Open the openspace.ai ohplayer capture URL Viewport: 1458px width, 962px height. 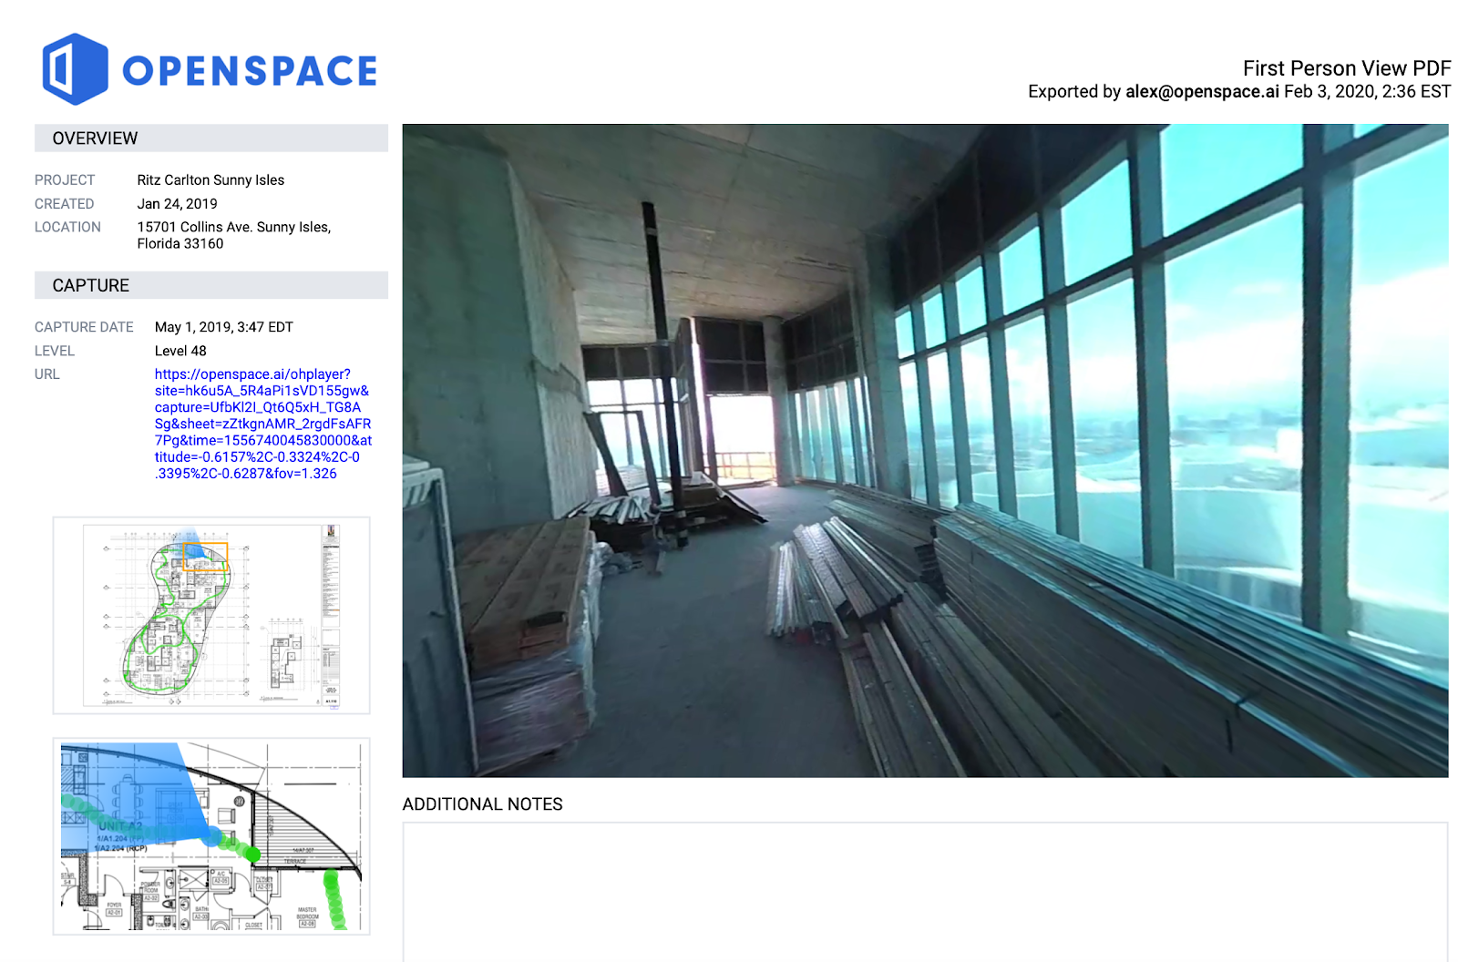[x=262, y=424]
